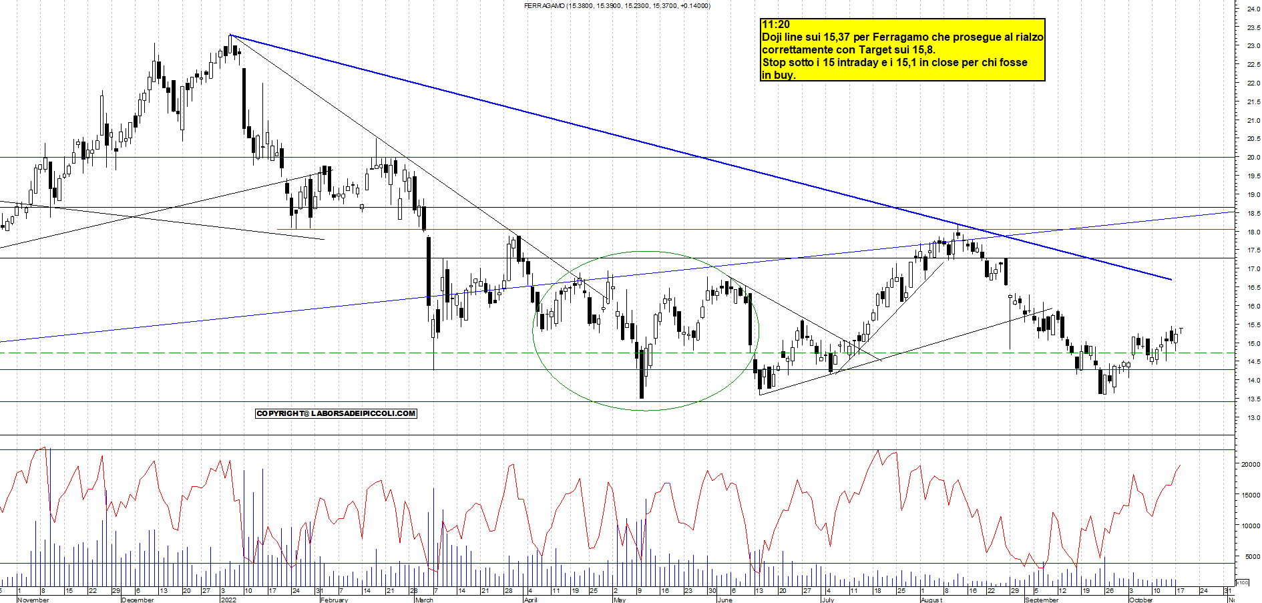Click the 22.5 price axis label

tap(1253, 65)
